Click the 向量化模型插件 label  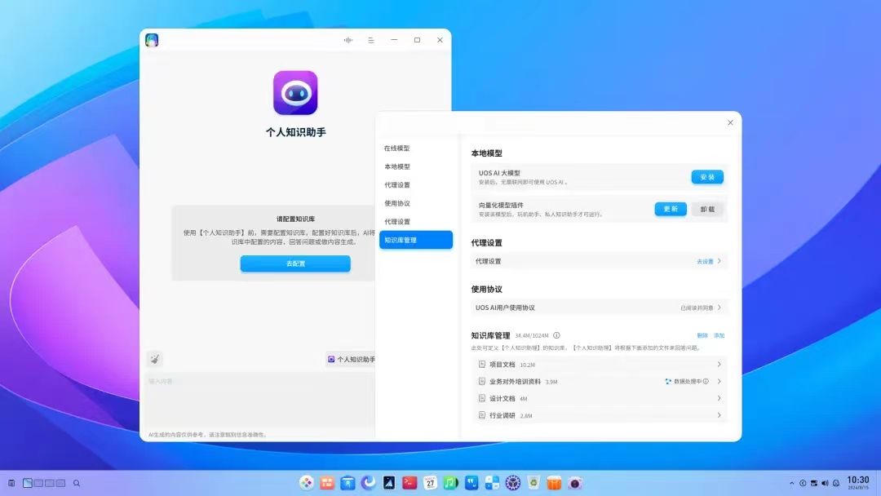[x=501, y=205]
